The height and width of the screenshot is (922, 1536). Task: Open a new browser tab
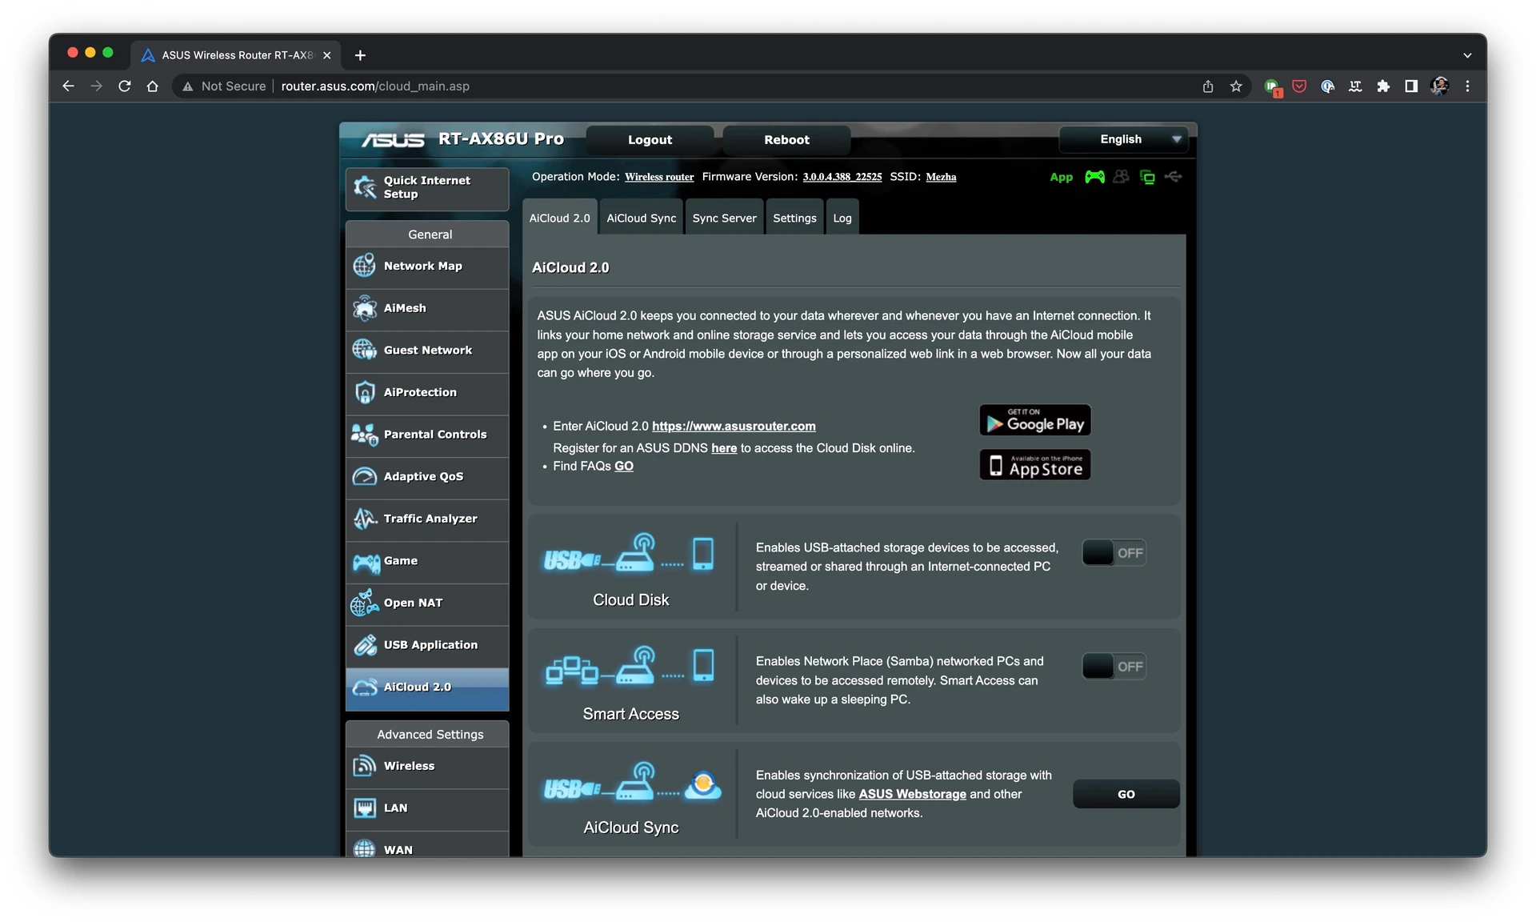[x=360, y=55]
